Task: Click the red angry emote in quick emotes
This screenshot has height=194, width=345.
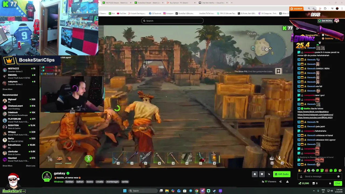Action: pyautogui.click(x=327, y=171)
